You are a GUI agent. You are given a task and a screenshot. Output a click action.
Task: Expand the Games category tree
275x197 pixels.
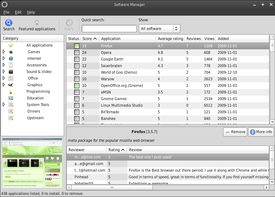(x=4, y=52)
